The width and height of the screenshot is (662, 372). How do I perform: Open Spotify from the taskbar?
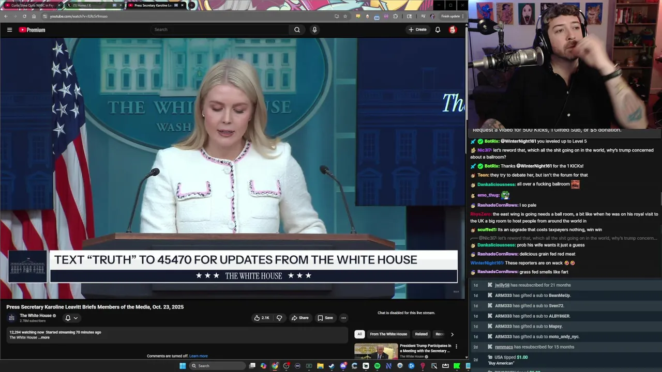pos(377,366)
